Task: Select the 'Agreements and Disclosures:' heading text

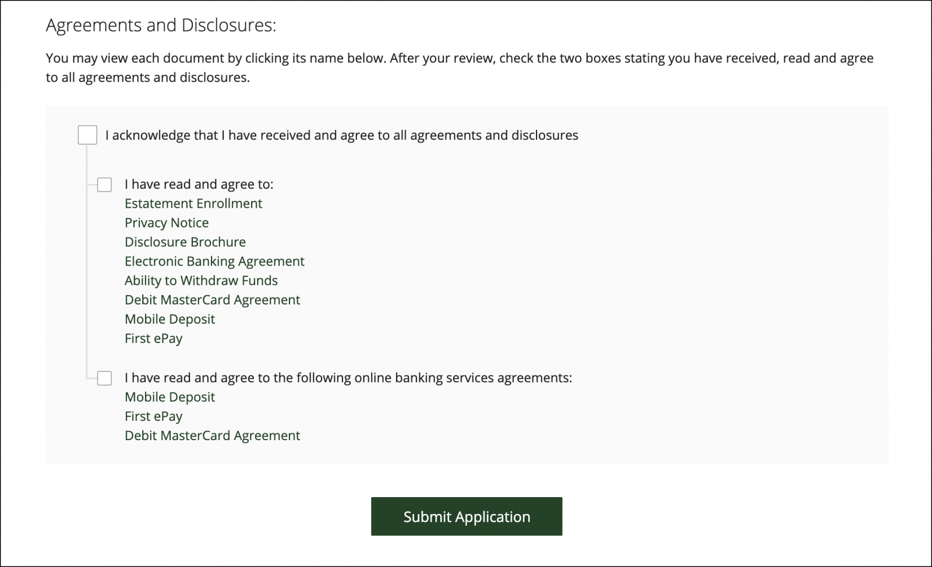Action: [161, 26]
